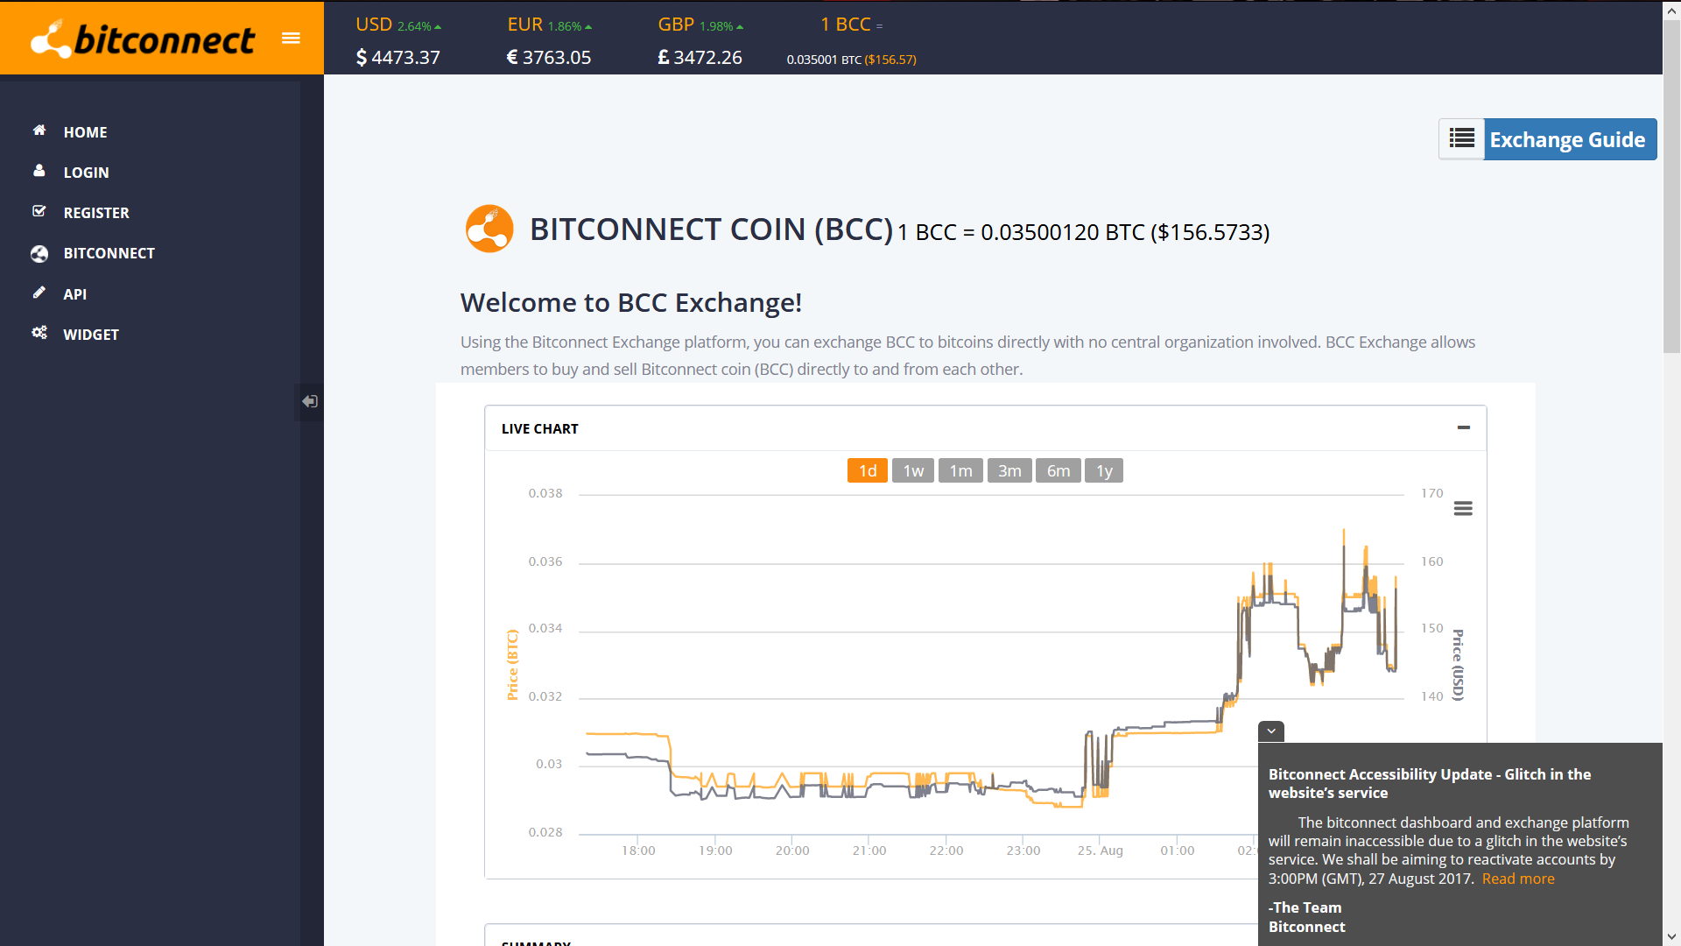
Task: Collapse the sidebar with the arrow toggle
Action: [x=310, y=401]
